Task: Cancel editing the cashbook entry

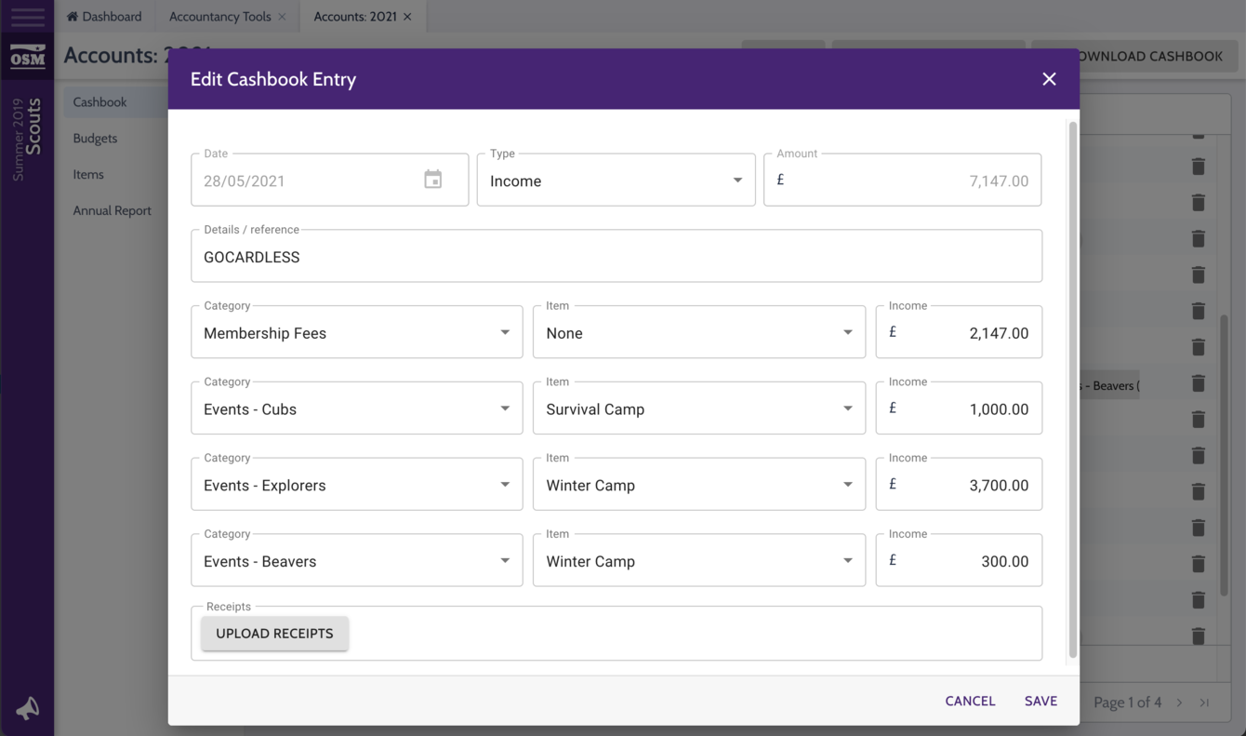Action: [x=970, y=701]
